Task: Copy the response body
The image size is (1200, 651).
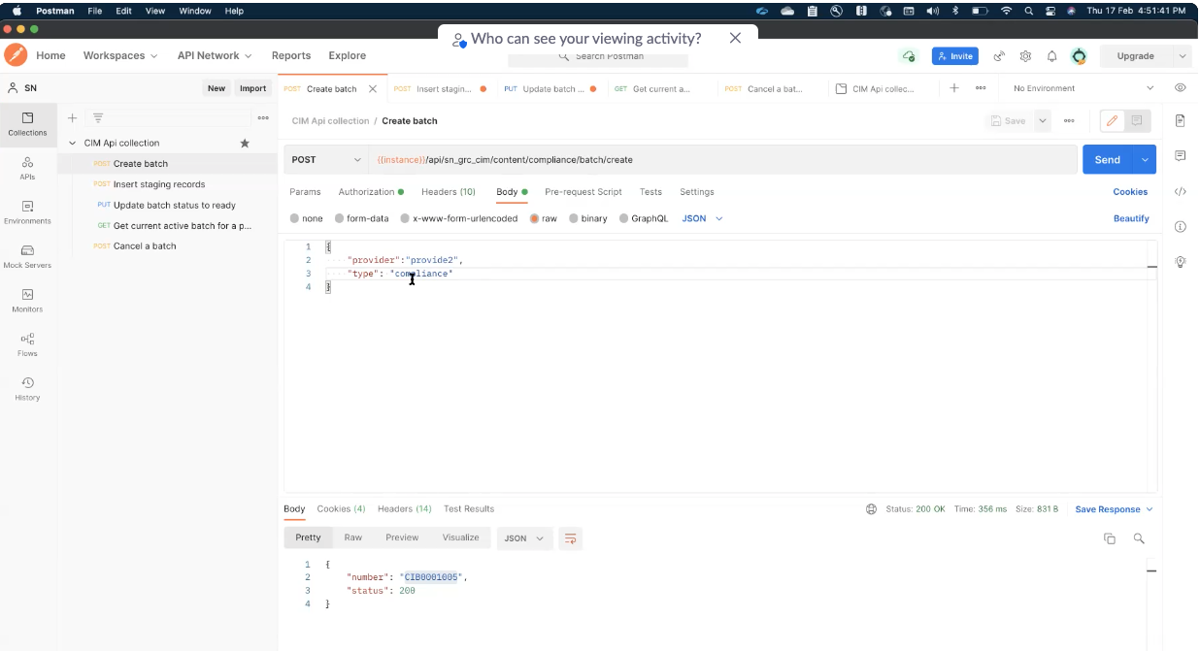Action: pyautogui.click(x=1110, y=538)
